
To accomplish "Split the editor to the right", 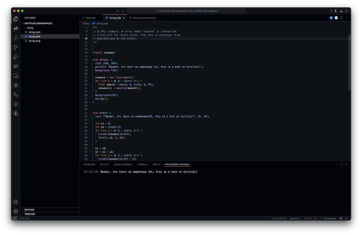I will click(341, 17).
